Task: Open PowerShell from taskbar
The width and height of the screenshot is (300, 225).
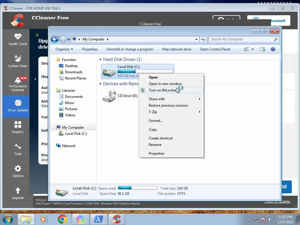Action: click(98, 219)
